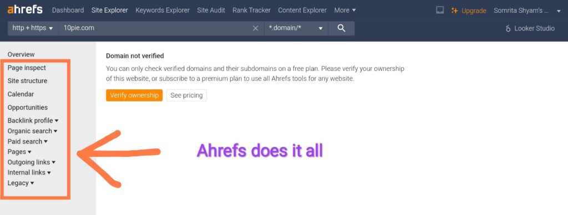Expand the More menu in top navigation
The image size is (568, 215).
coord(345,10)
